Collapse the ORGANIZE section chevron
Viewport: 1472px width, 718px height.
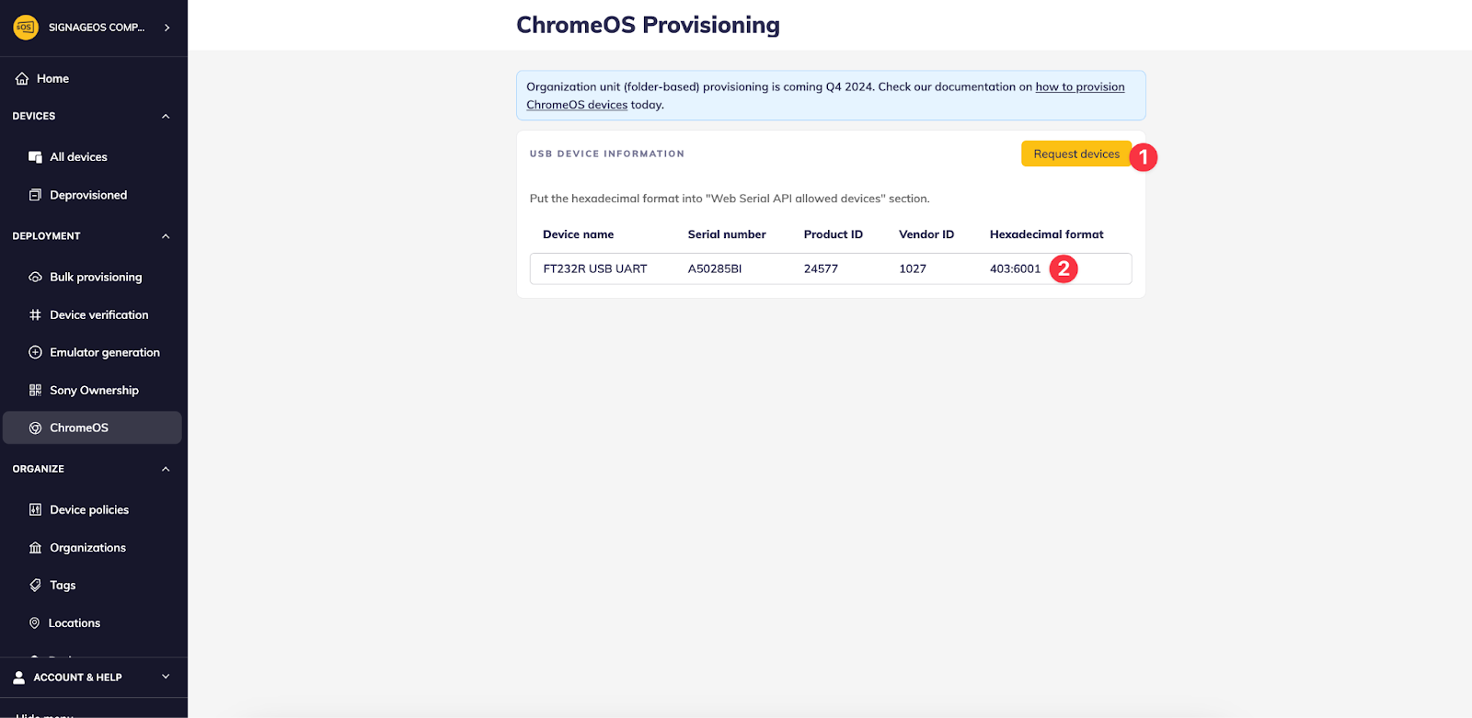(166, 469)
